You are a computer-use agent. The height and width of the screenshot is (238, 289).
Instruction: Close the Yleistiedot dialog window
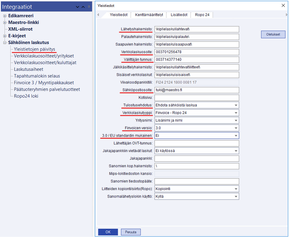pos(283,6)
